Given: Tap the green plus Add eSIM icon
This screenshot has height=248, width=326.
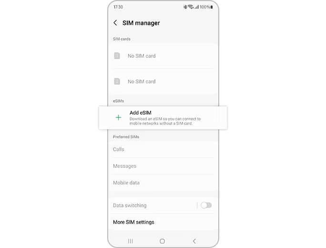Looking at the screenshot, I should (118, 117).
